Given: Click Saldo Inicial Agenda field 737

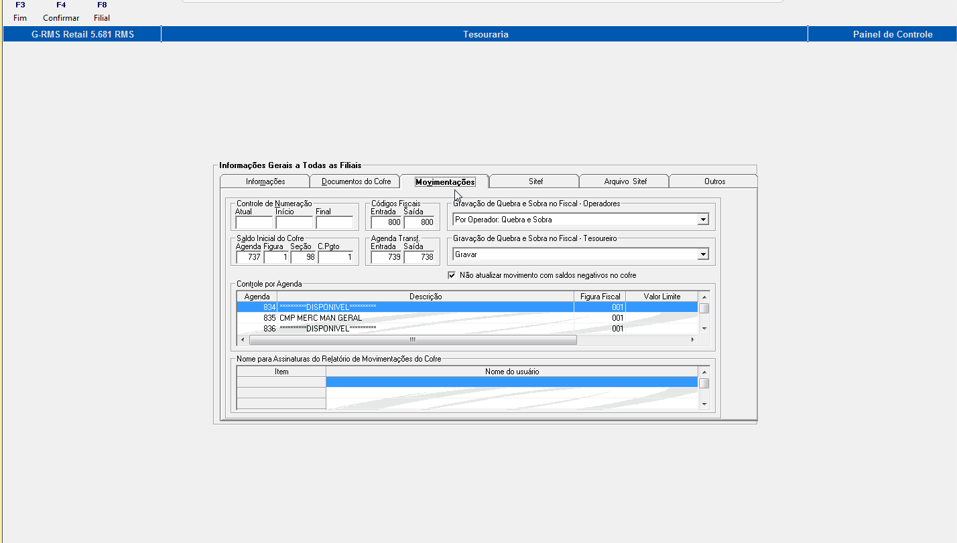Looking at the screenshot, I should [x=249, y=257].
